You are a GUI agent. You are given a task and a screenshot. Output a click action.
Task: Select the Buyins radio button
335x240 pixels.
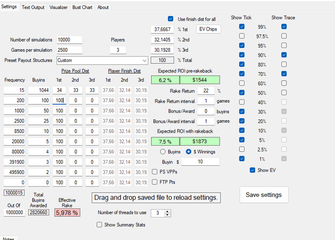[163, 152]
